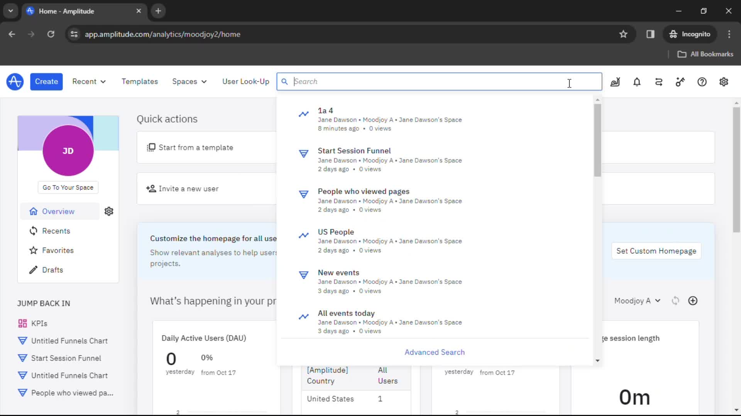Go back with the browser back arrow
Viewport: 741px width, 416px height.
click(x=12, y=34)
